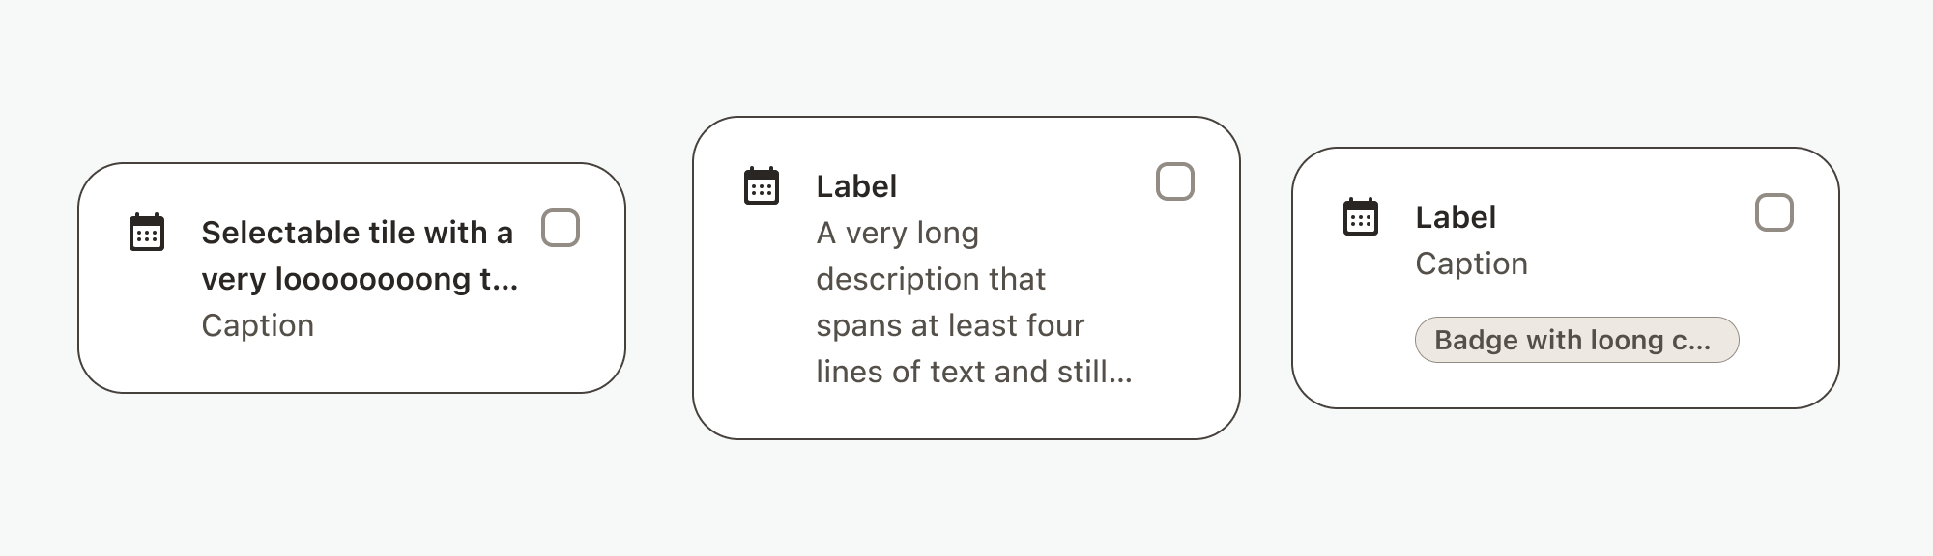Click the Label heading above the long description
This screenshot has height=556, width=1933.
coord(856,186)
